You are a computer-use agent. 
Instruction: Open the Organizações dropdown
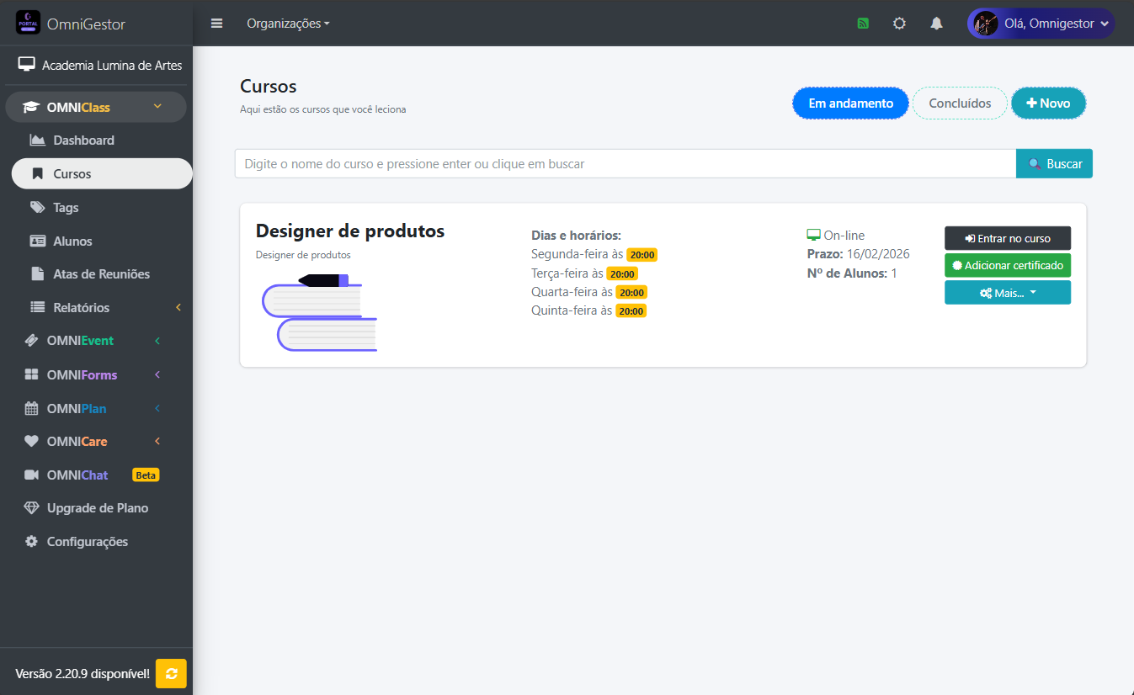[288, 23]
